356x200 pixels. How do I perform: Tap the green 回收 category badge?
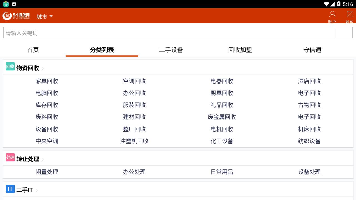point(10,66)
